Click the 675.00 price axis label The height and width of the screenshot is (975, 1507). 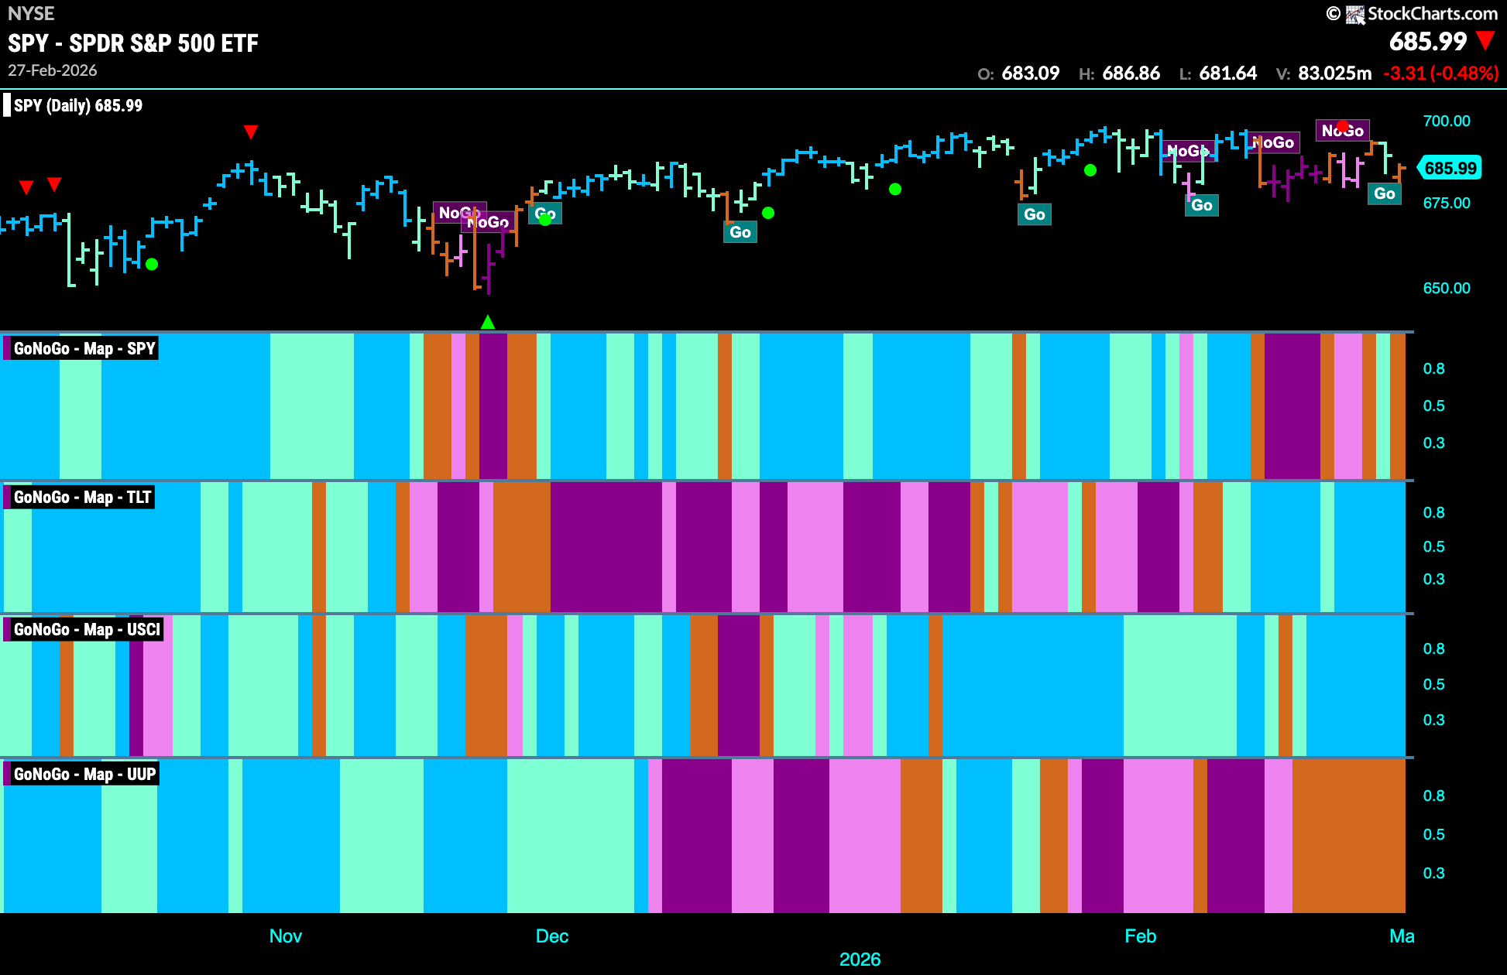1447,203
